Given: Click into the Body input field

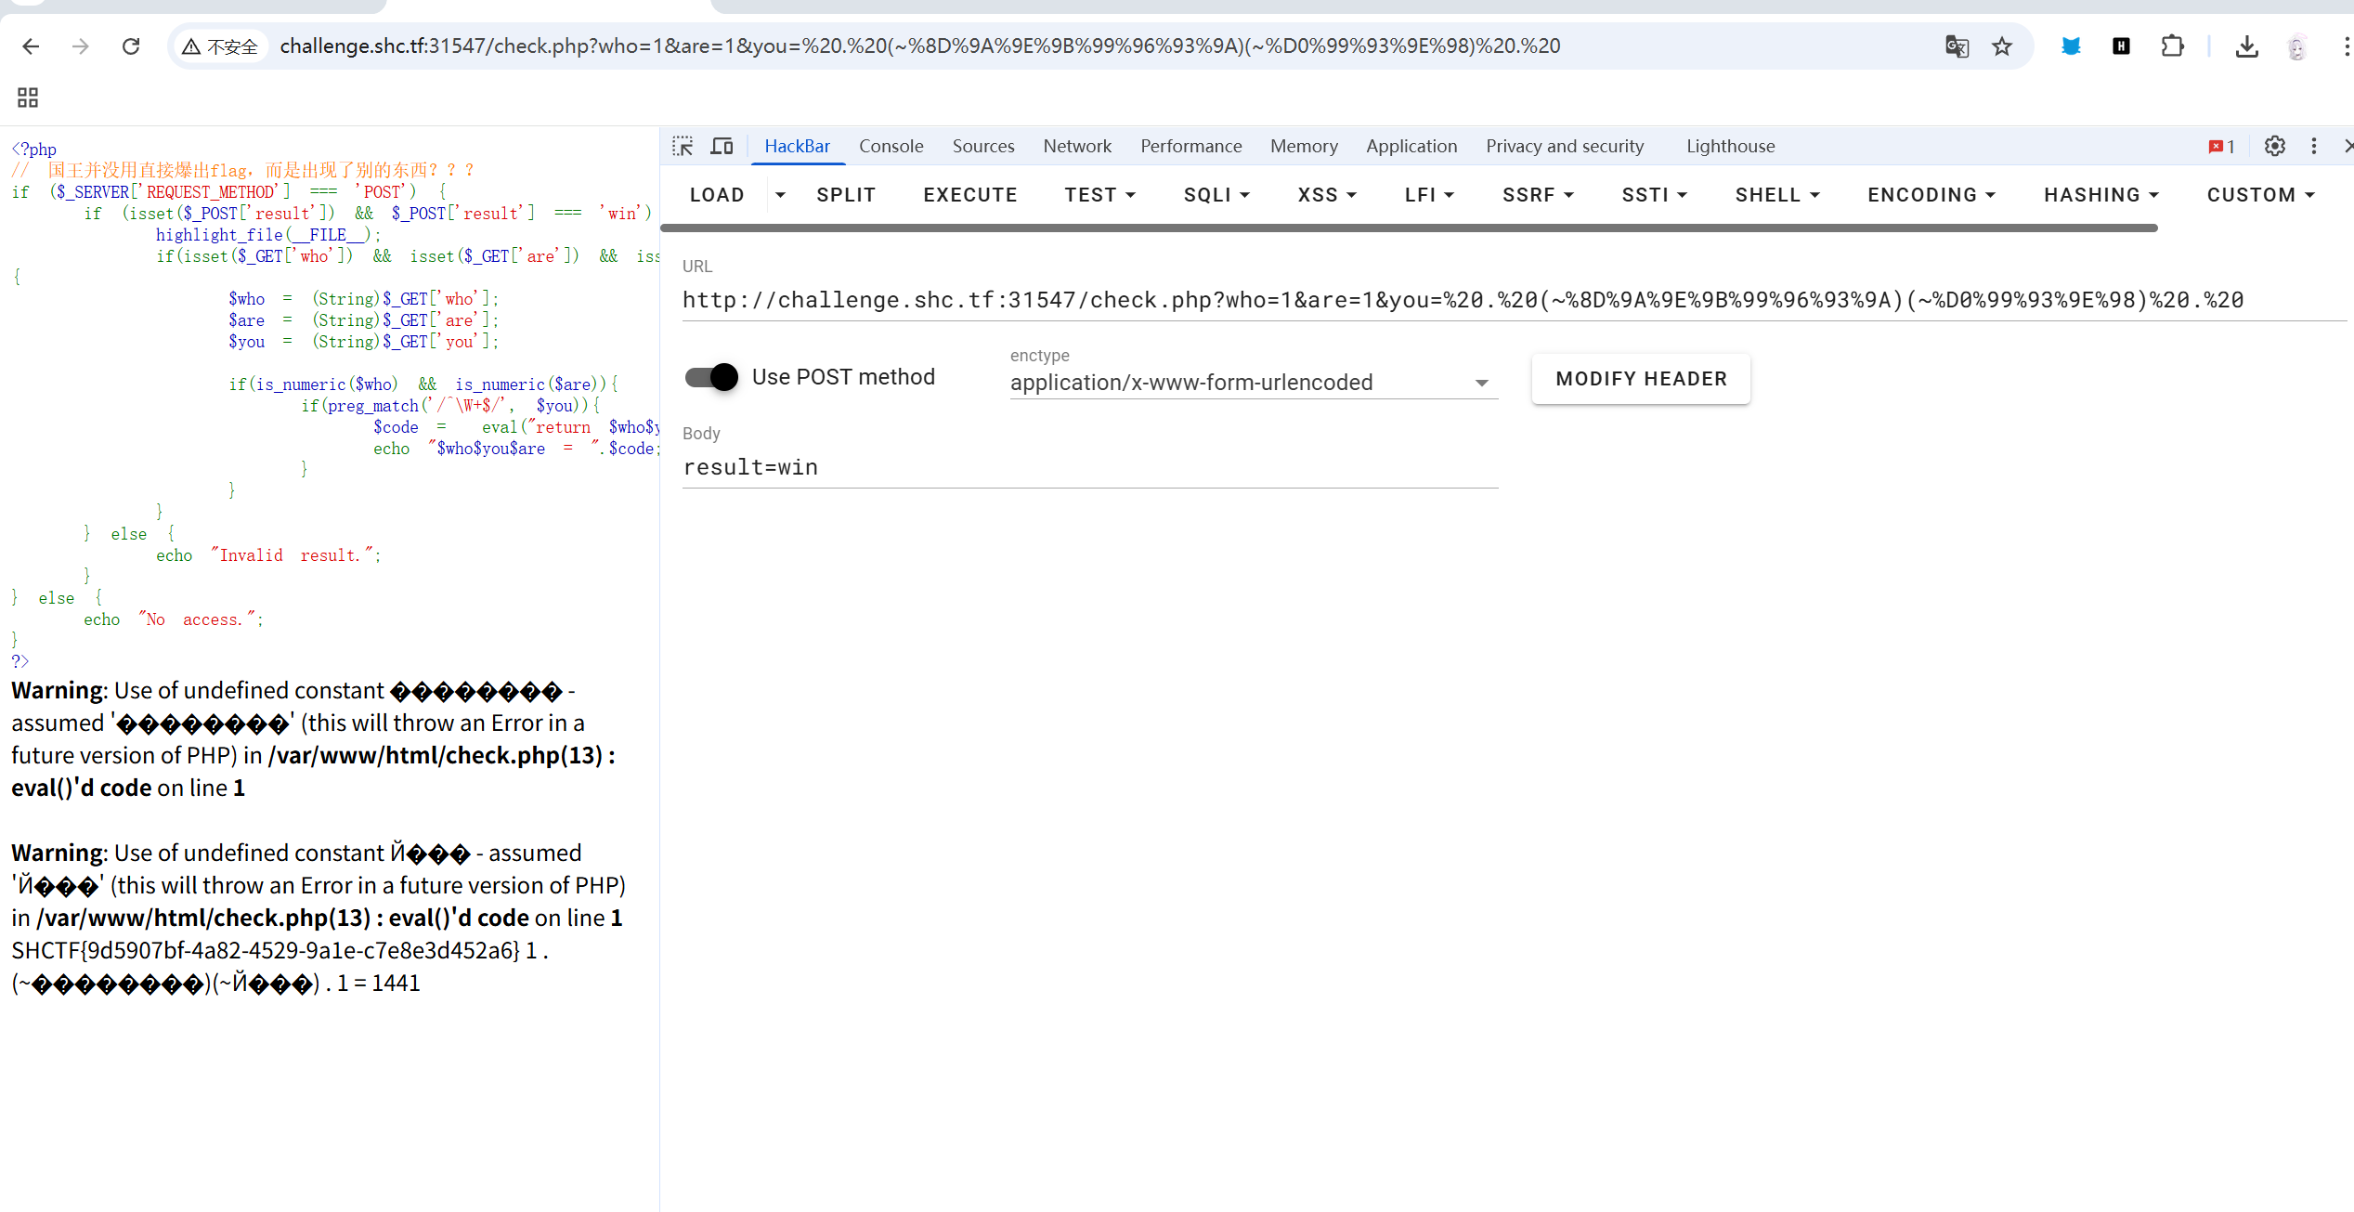Looking at the screenshot, I should click(x=1089, y=467).
